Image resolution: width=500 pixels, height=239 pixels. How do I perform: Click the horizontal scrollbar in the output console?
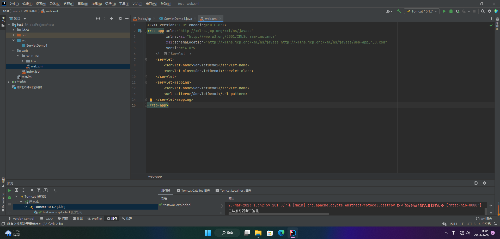pos(278,214)
